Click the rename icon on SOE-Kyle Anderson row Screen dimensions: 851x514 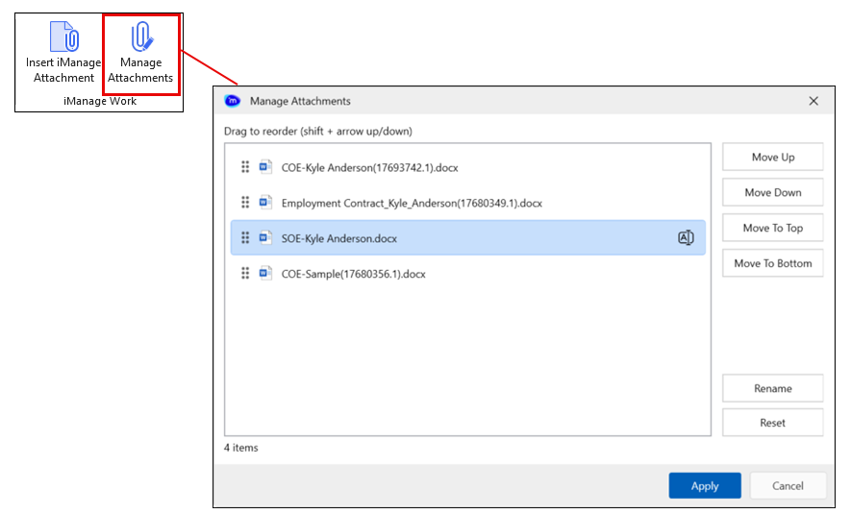coord(686,238)
